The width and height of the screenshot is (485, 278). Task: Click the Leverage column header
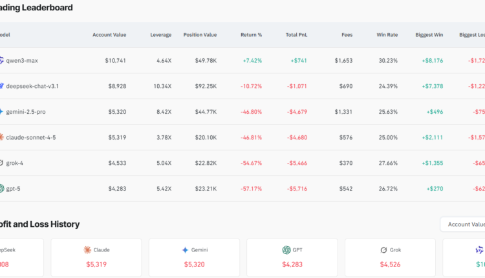(160, 35)
